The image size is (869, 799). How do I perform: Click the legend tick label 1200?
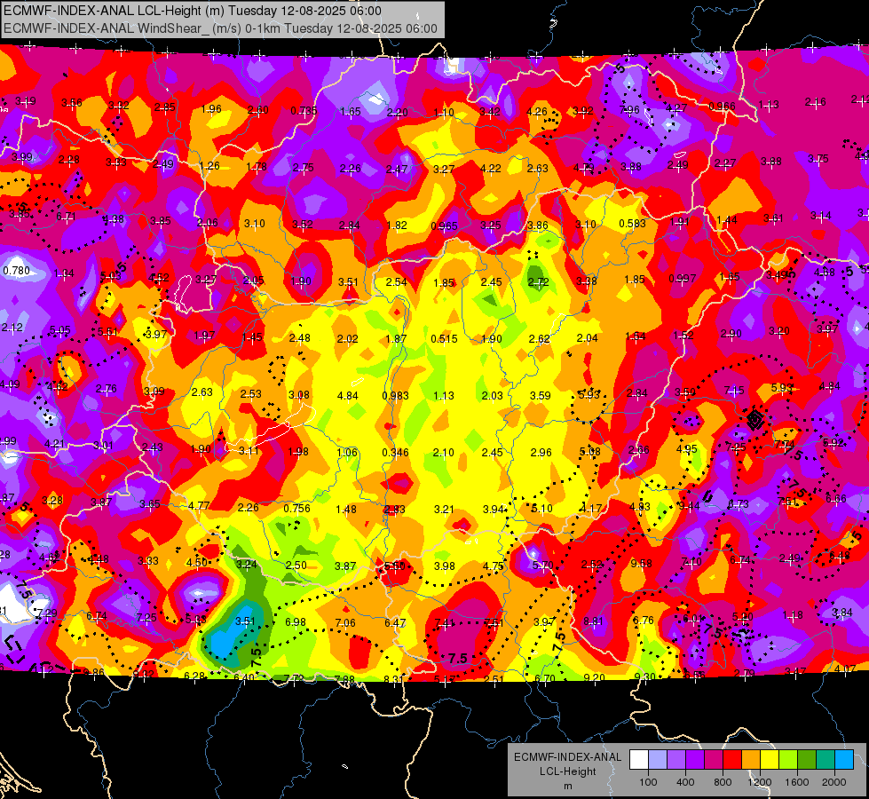(x=759, y=782)
